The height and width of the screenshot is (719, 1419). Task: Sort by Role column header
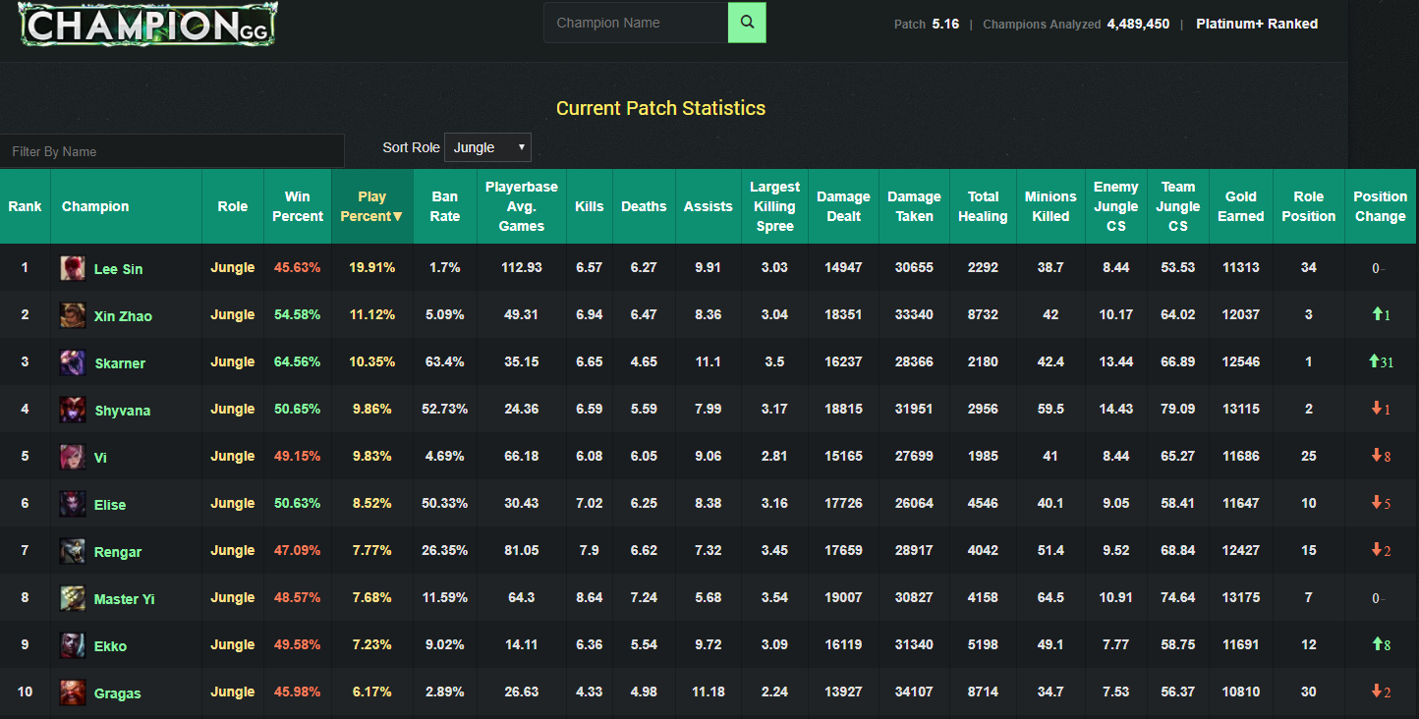coord(233,206)
